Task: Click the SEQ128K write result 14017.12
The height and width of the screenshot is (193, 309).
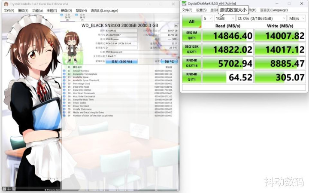Action: coord(280,49)
